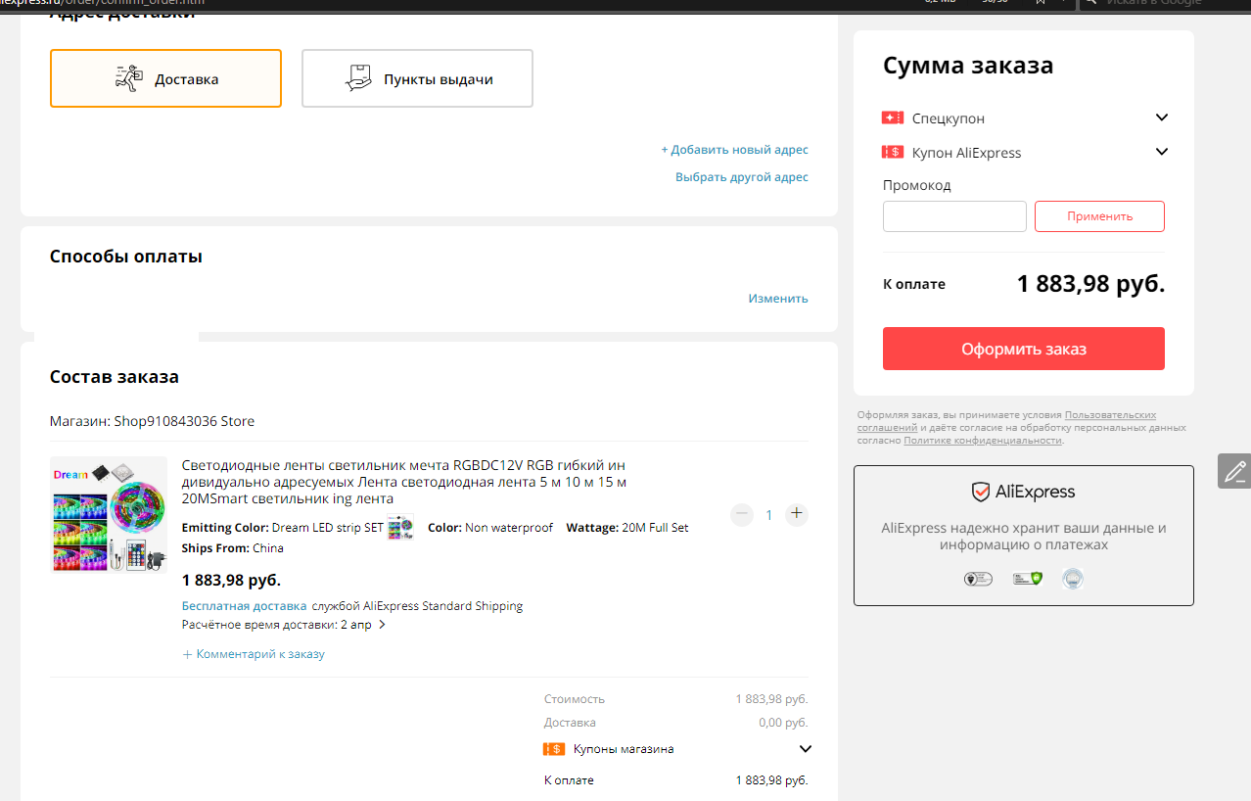The image size is (1251, 801).
Task: Increase item quantity with plus button
Action: pos(797,514)
